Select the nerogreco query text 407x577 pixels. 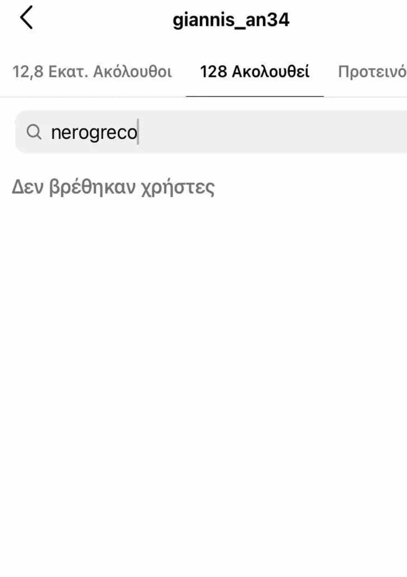(x=94, y=132)
